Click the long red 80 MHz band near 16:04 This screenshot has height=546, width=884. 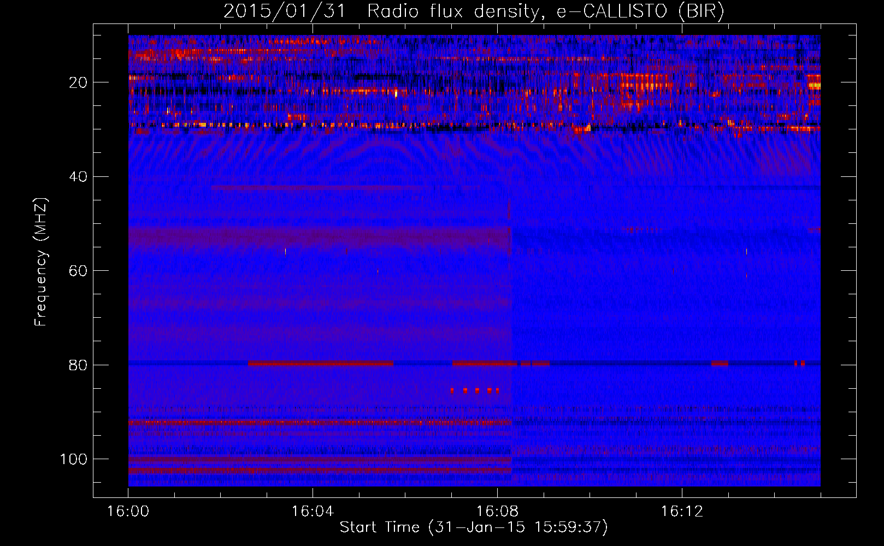click(321, 363)
